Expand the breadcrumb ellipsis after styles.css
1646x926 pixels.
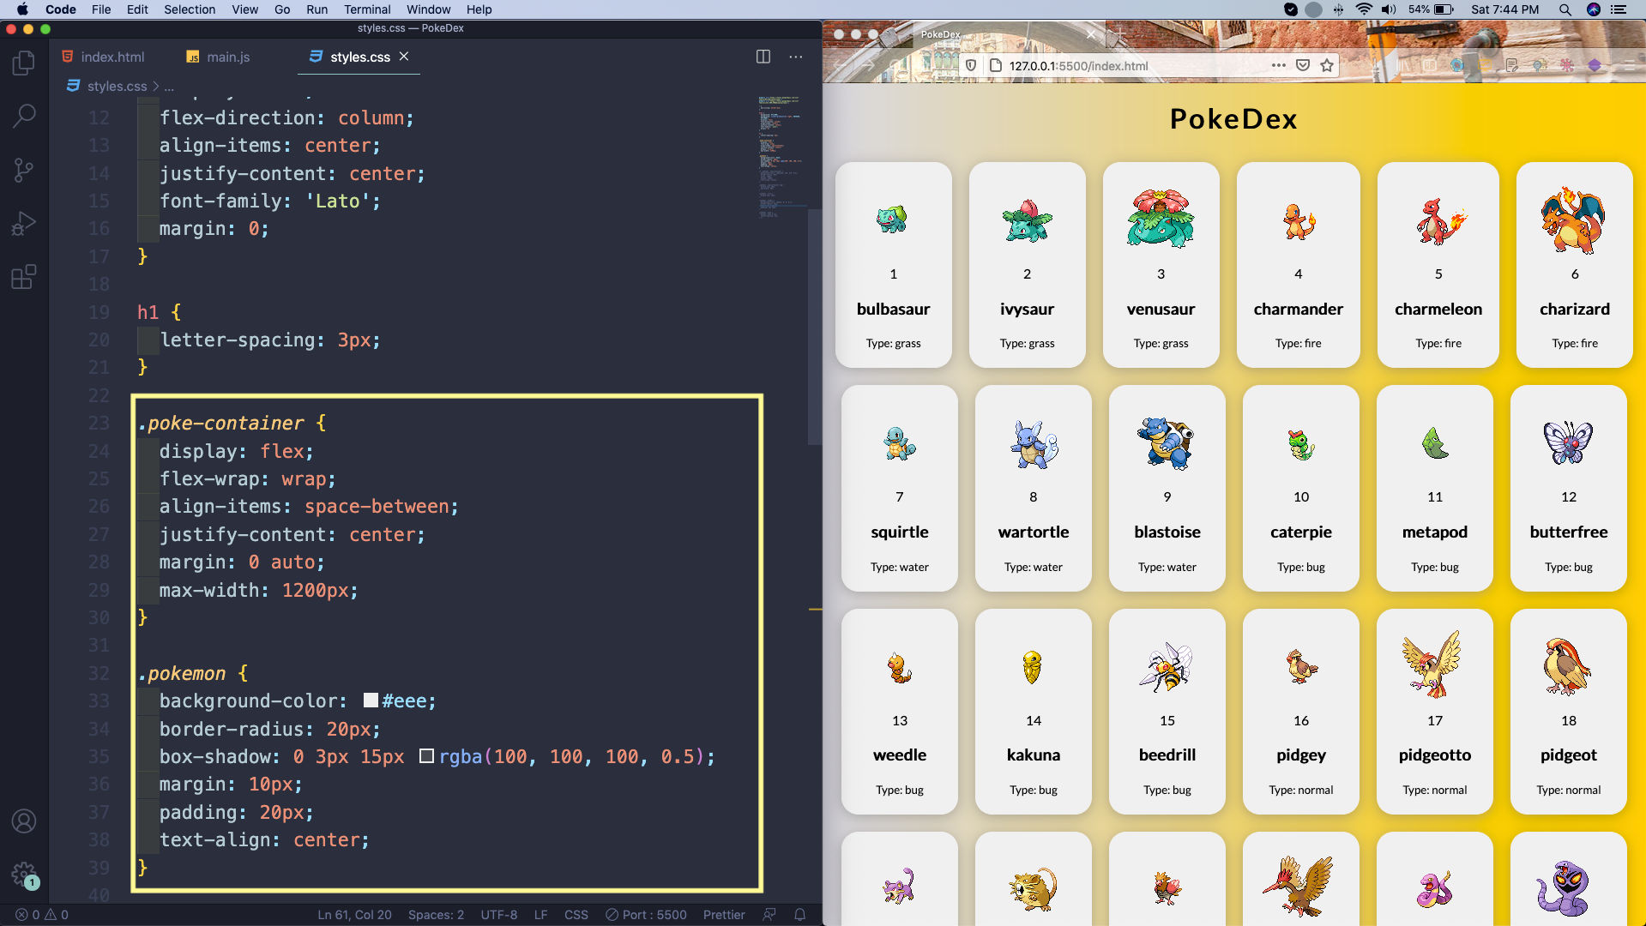169,86
